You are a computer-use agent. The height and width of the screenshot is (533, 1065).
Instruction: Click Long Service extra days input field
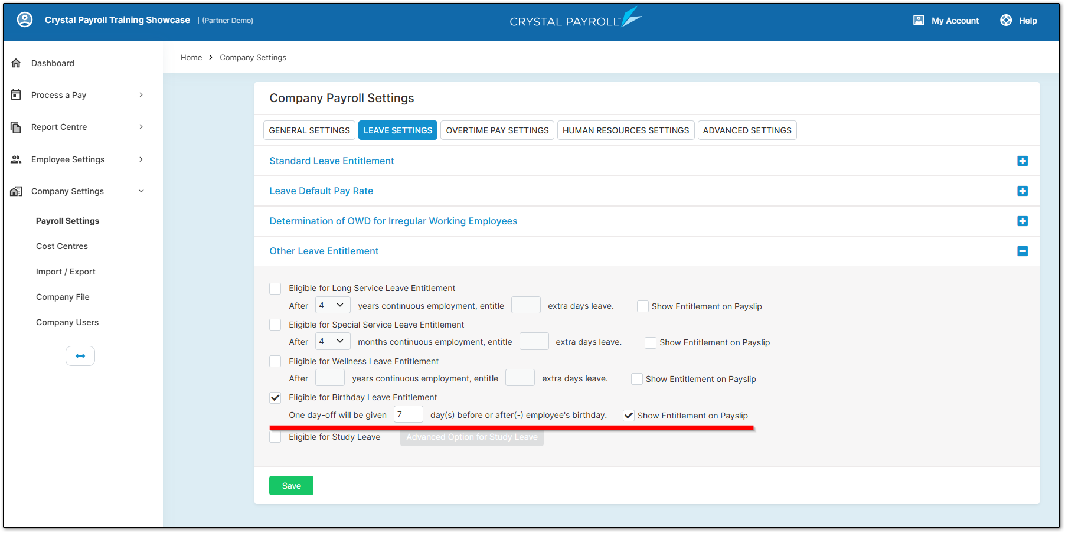coord(526,305)
